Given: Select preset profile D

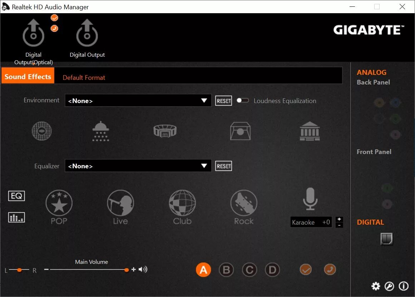Looking at the screenshot, I should click(272, 270).
